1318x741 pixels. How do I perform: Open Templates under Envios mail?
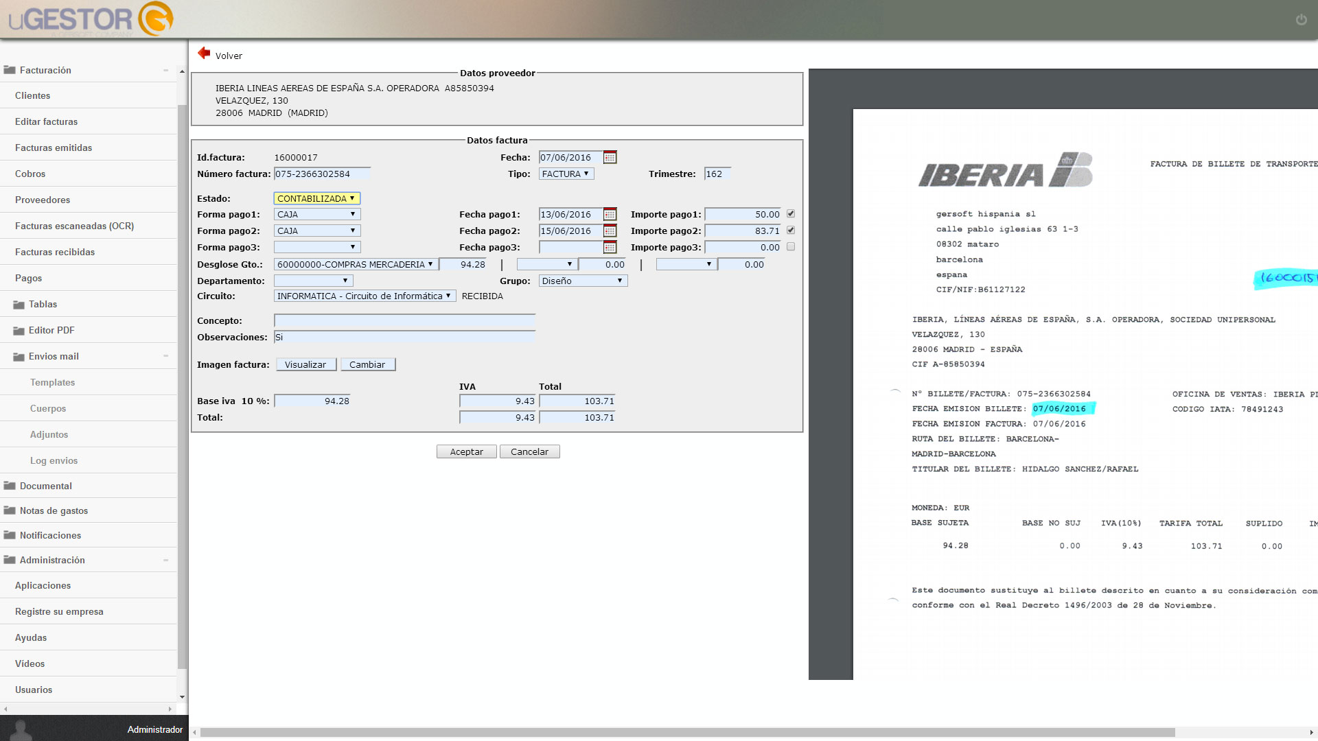point(89,382)
